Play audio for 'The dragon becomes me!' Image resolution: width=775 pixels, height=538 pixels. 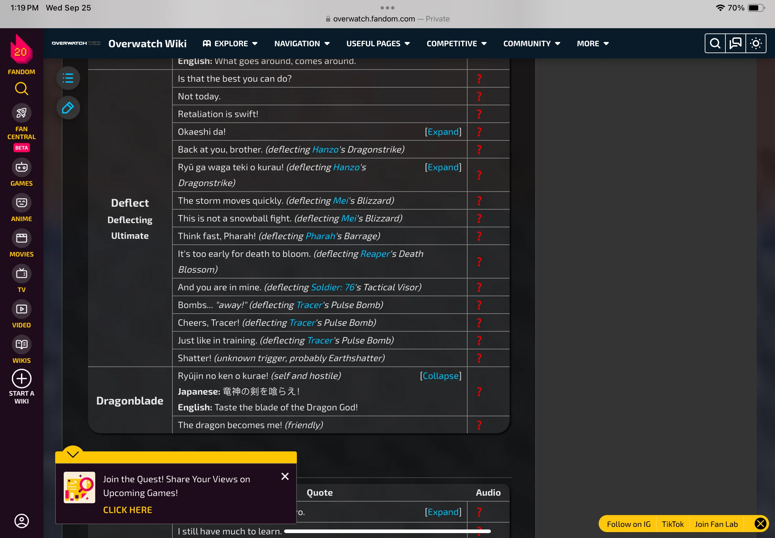pos(479,425)
